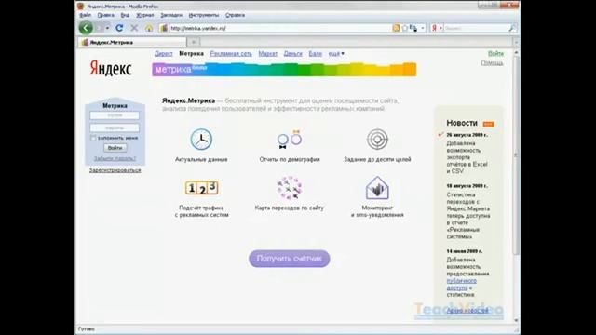The width and height of the screenshot is (596, 335).
Task: Open the list all tabs dropdown
Action: click(x=516, y=42)
